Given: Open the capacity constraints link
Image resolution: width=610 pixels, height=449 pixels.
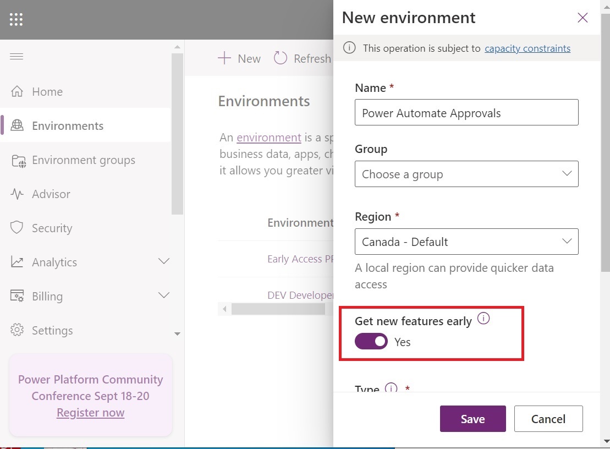Looking at the screenshot, I should click(527, 48).
